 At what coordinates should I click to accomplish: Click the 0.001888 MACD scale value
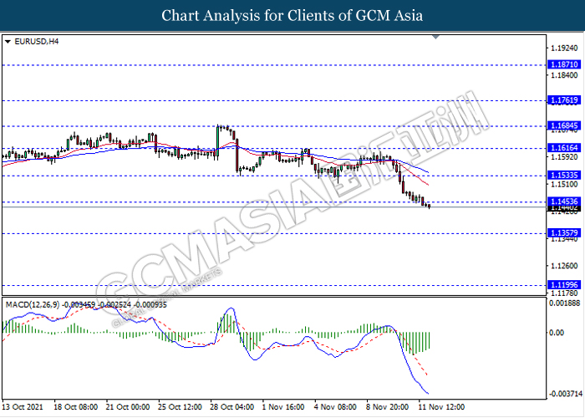564,303
